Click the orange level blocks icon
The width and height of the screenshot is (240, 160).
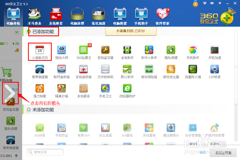pos(17,50)
